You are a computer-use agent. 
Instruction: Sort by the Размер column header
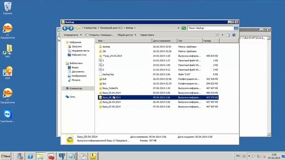tap(211, 41)
